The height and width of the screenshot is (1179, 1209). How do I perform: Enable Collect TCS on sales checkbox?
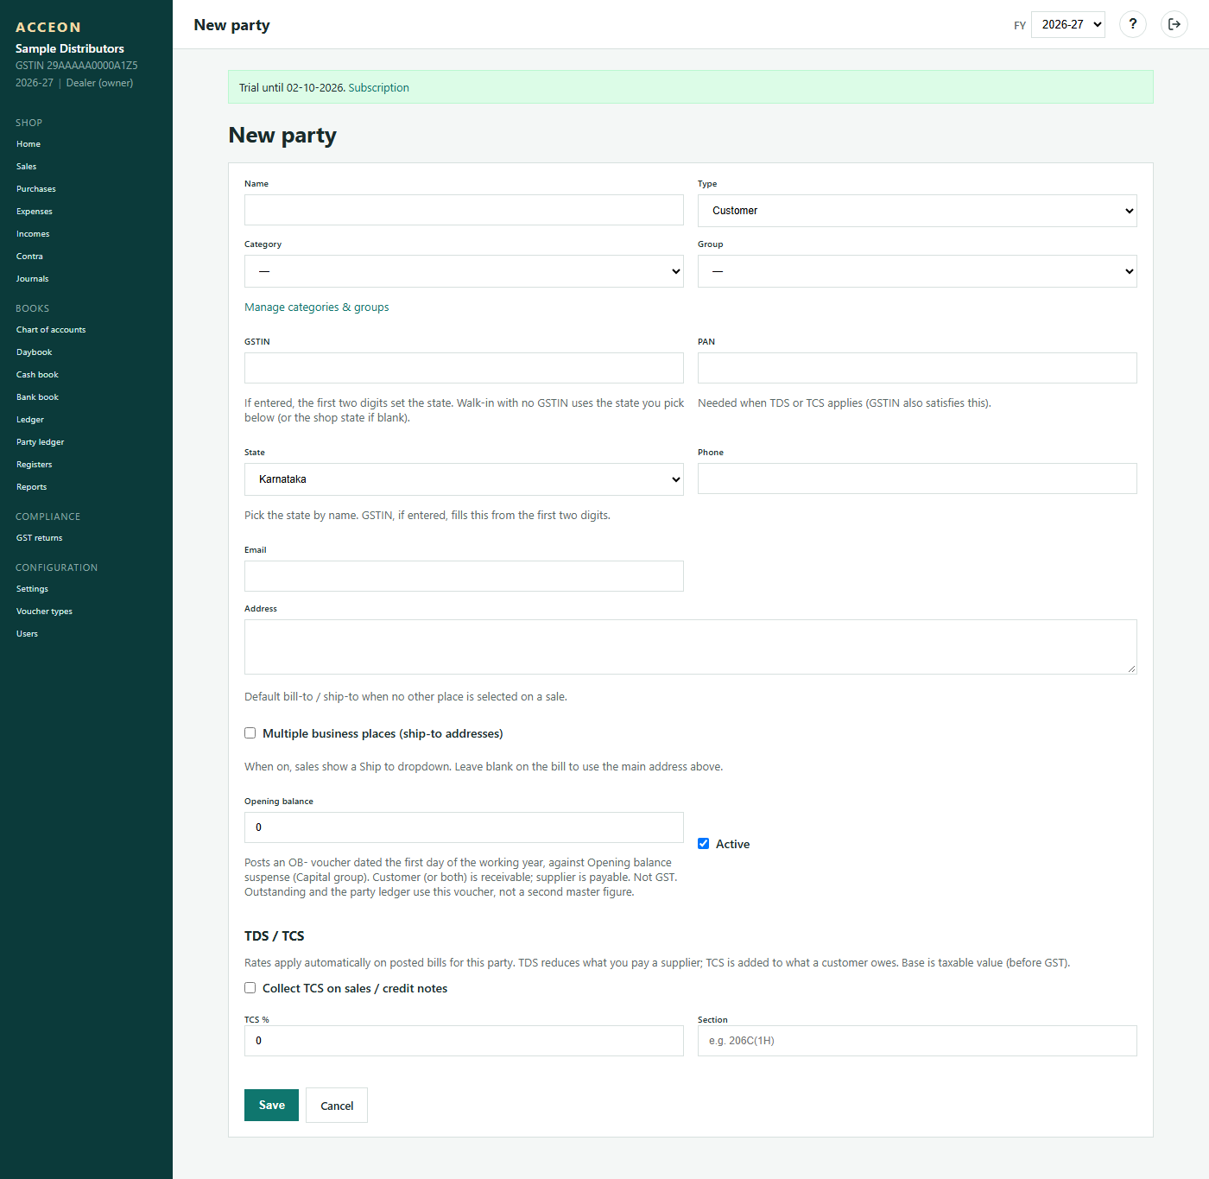[250, 988]
